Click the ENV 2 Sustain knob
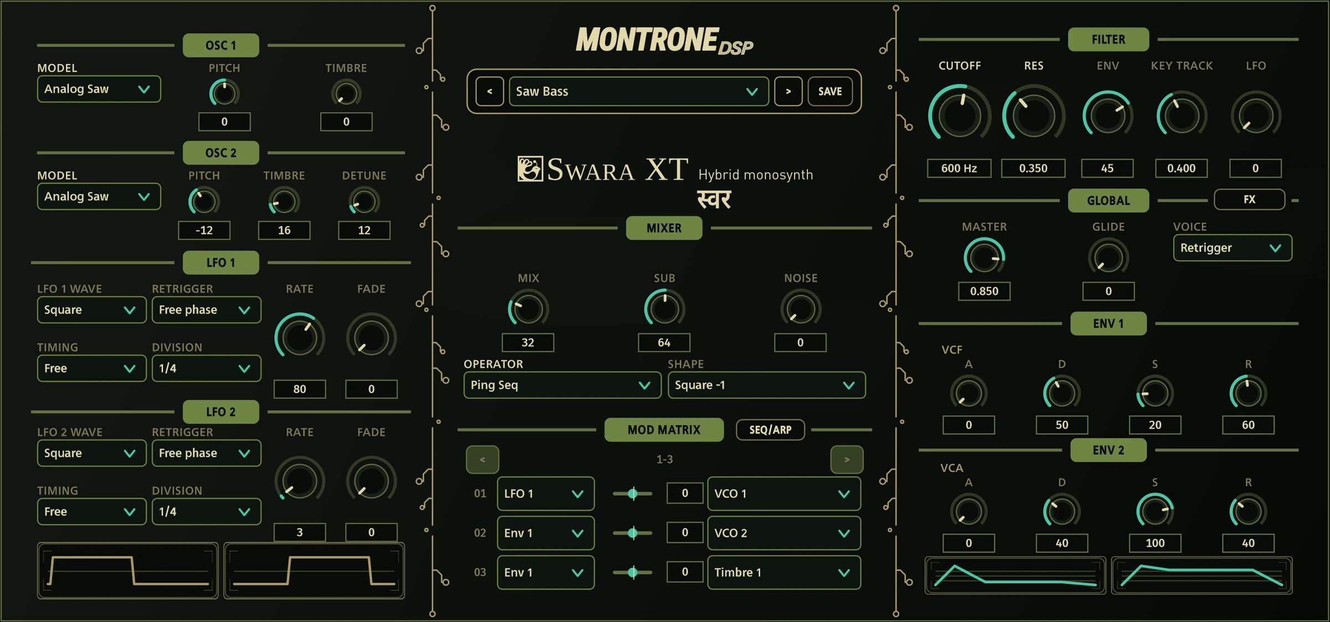 [x=1155, y=511]
